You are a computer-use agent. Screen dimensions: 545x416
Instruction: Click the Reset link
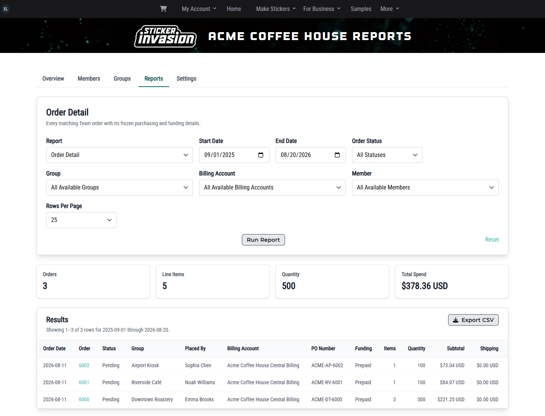(492, 240)
